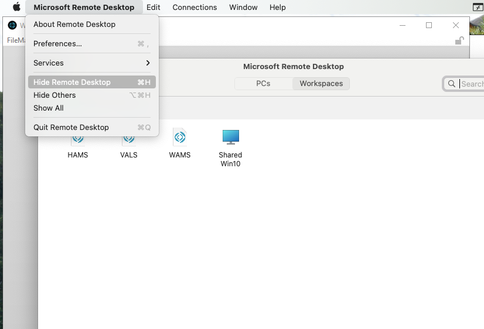Open the Microsoft Remote Desktop menu
Screen dimensions: 484x329
[84, 7]
